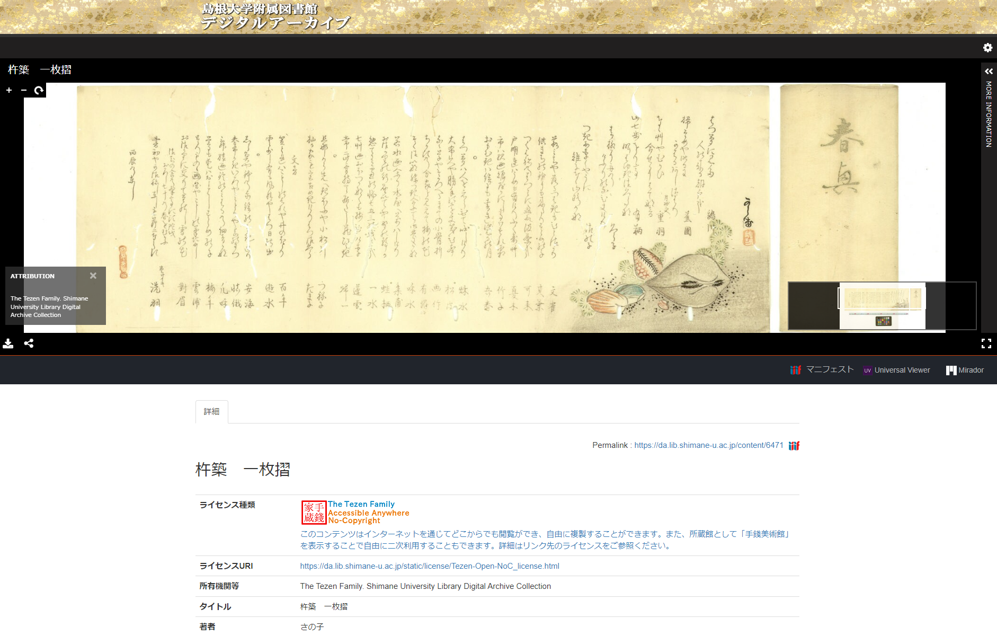997x635 pixels.
Task: Click the Japanese license description text
Action: (546, 540)
